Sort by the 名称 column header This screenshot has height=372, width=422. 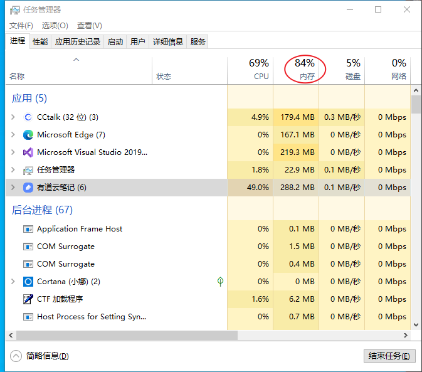78,71
